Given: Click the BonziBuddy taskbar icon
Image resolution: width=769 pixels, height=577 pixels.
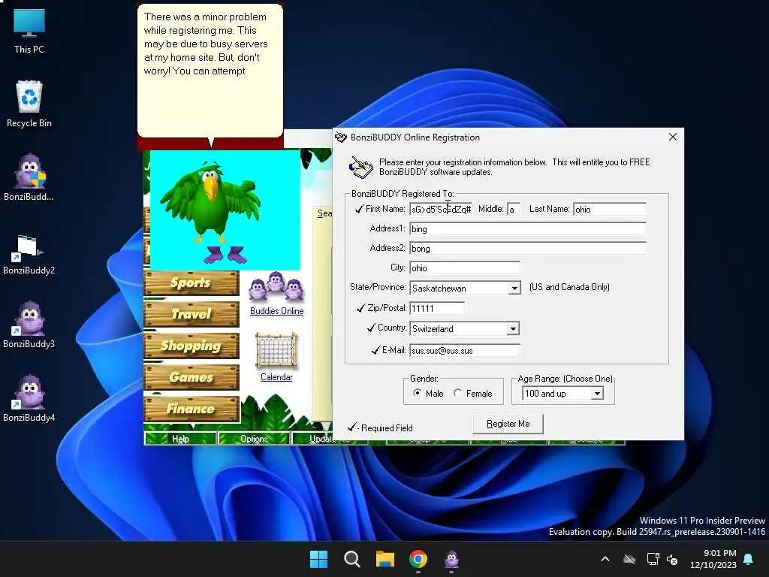Looking at the screenshot, I should 451,559.
